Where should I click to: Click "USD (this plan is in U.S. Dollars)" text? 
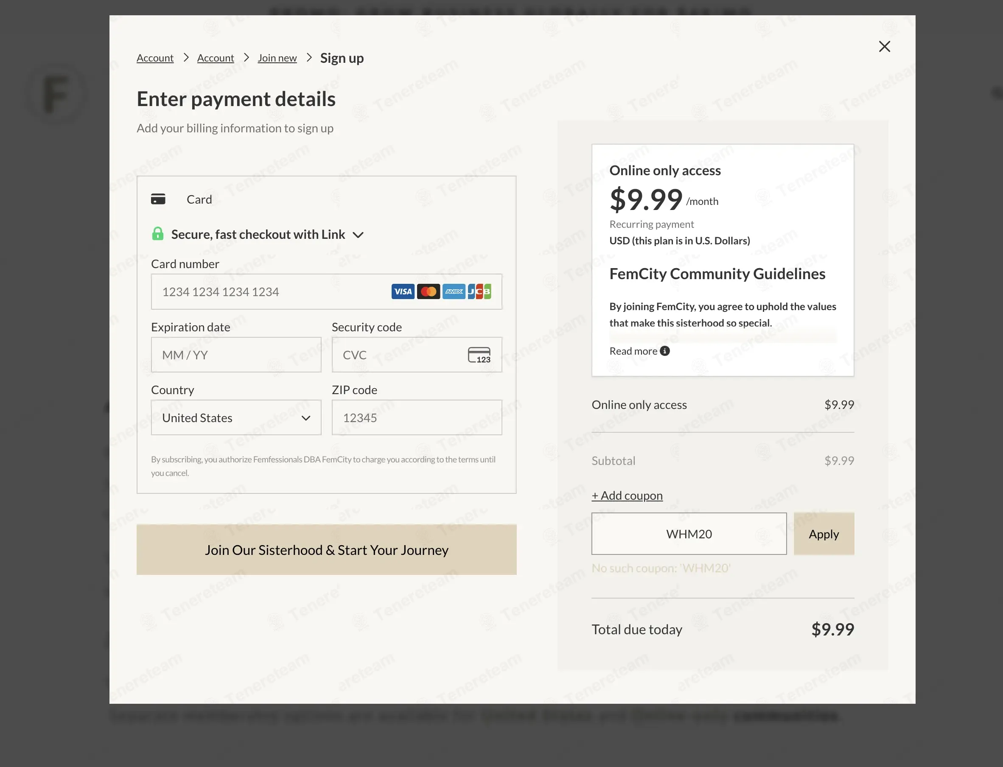(680, 241)
